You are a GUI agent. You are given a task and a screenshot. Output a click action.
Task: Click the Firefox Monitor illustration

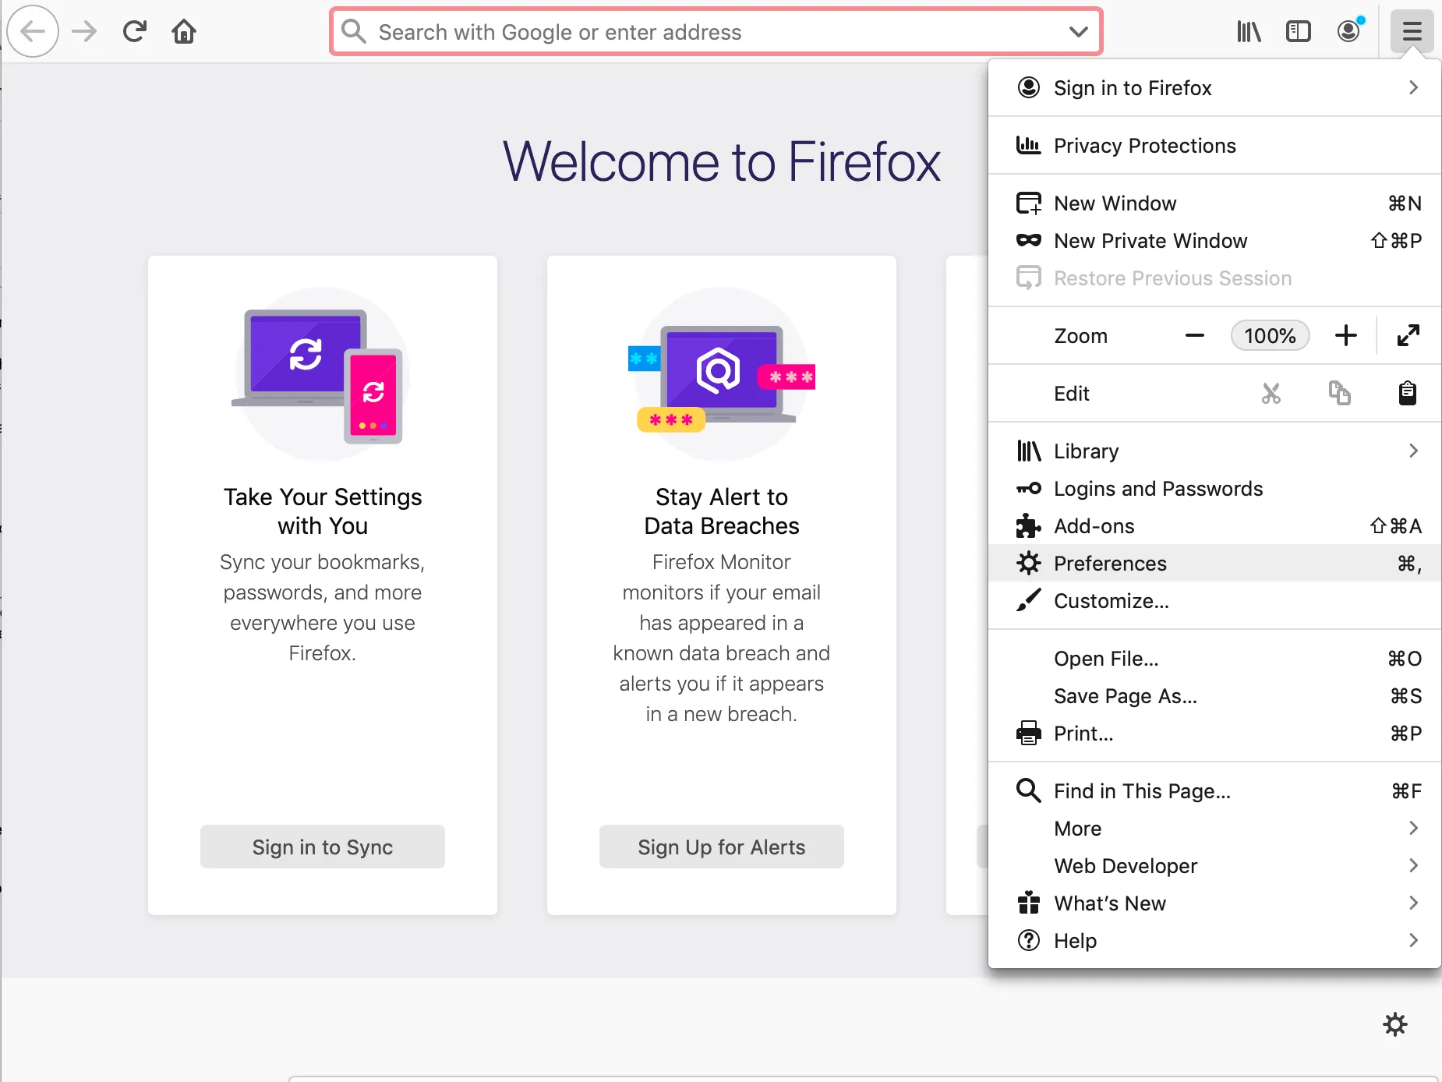click(722, 374)
